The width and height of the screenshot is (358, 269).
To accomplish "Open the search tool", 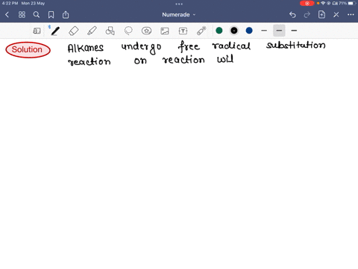I will coord(37,15).
